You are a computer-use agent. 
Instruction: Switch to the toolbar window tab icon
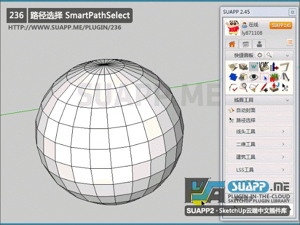[246, 44]
